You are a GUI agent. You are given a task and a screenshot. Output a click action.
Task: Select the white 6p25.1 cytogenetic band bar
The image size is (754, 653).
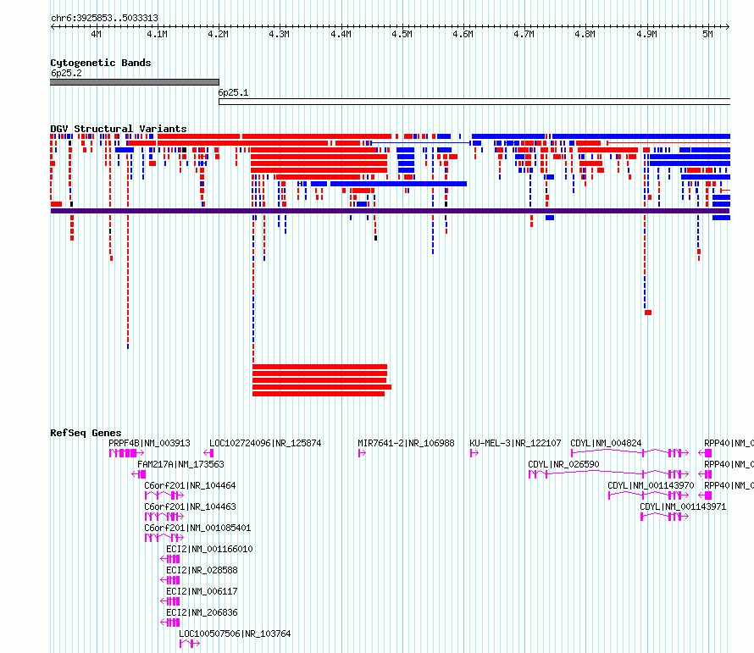pyautogui.click(x=474, y=102)
